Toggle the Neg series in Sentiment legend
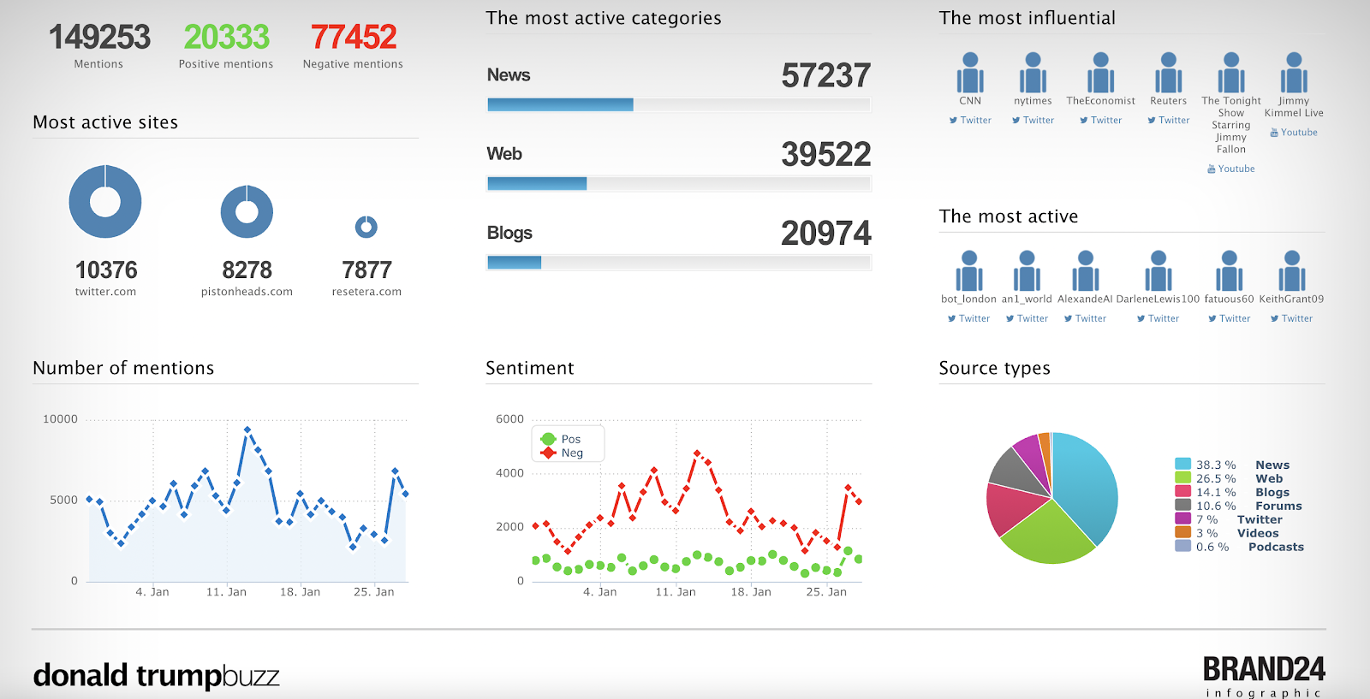 tap(562, 453)
